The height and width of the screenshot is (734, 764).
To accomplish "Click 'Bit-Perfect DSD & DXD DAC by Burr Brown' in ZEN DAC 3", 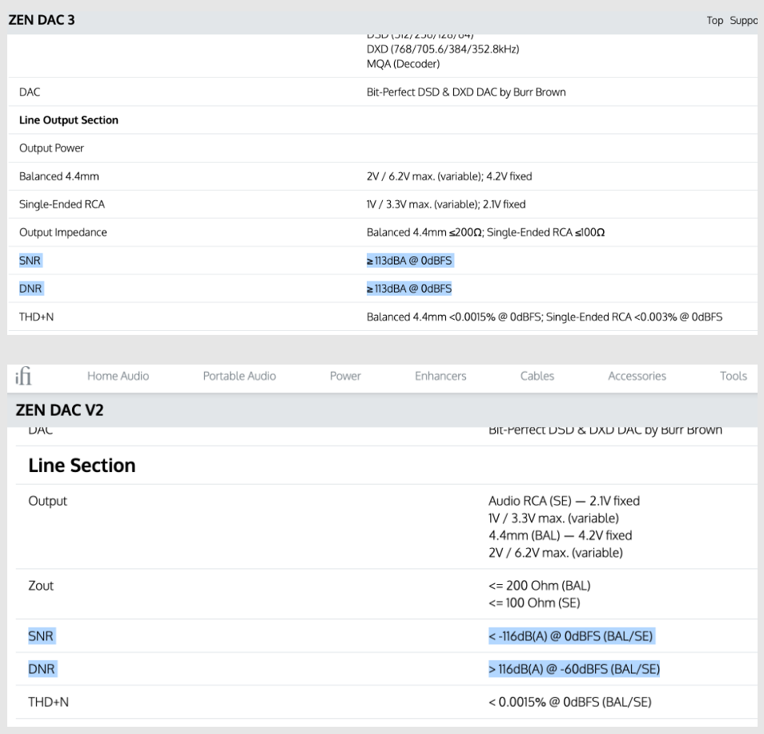I will pos(466,92).
